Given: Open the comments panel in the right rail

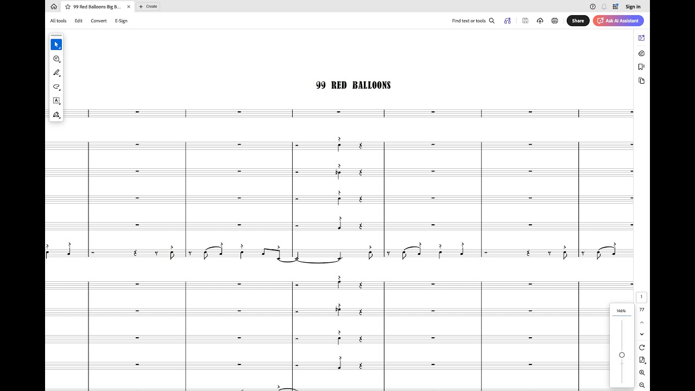Looking at the screenshot, I should 641,53.
